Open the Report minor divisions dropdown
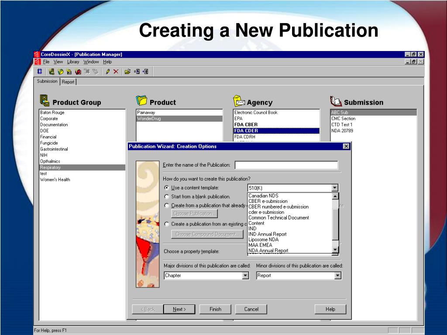 (338, 276)
